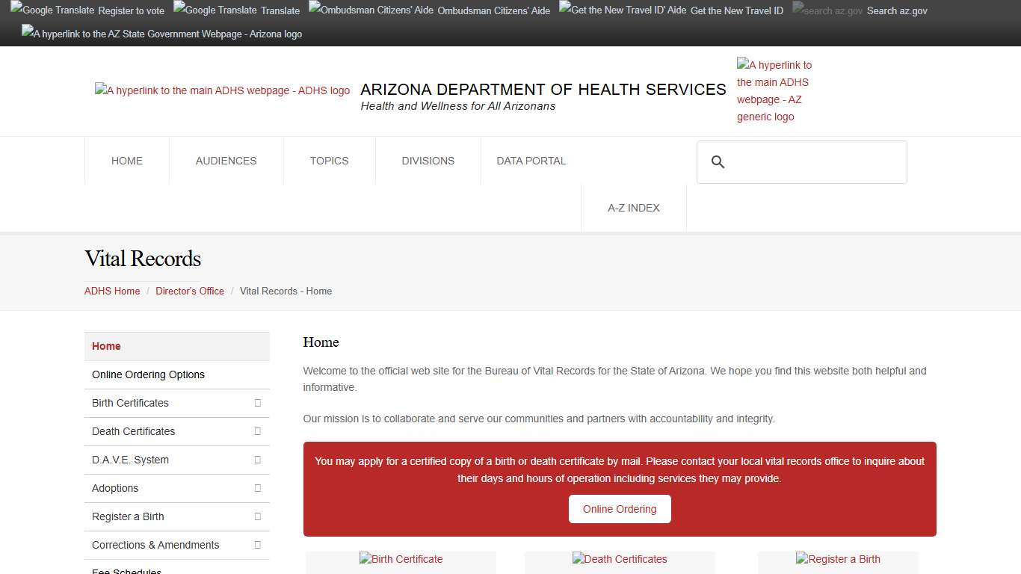Expand the Death Certificates sidebar section
This screenshot has width=1021, height=574.
coord(257,431)
